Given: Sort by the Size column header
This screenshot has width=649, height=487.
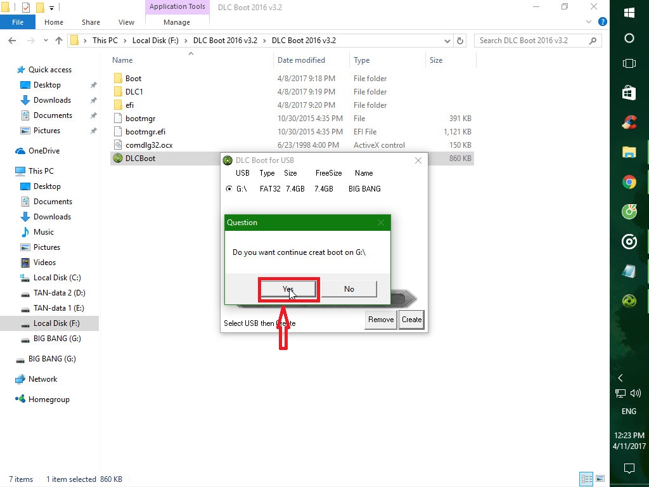Looking at the screenshot, I should pos(436,60).
